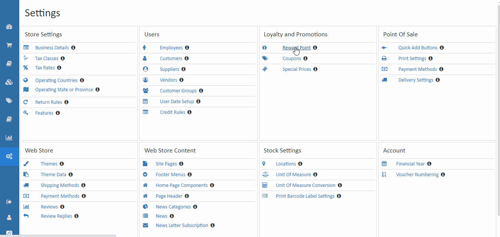Click the info icon next to Locations
The width and height of the screenshot is (500, 237).
coord(300,164)
